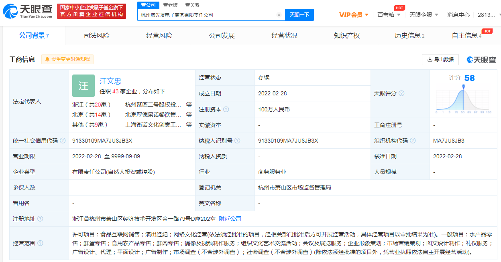The height and width of the screenshot is (262, 501).
Task: Open the 百宝箱 dropdown menu
Action: click(x=389, y=15)
